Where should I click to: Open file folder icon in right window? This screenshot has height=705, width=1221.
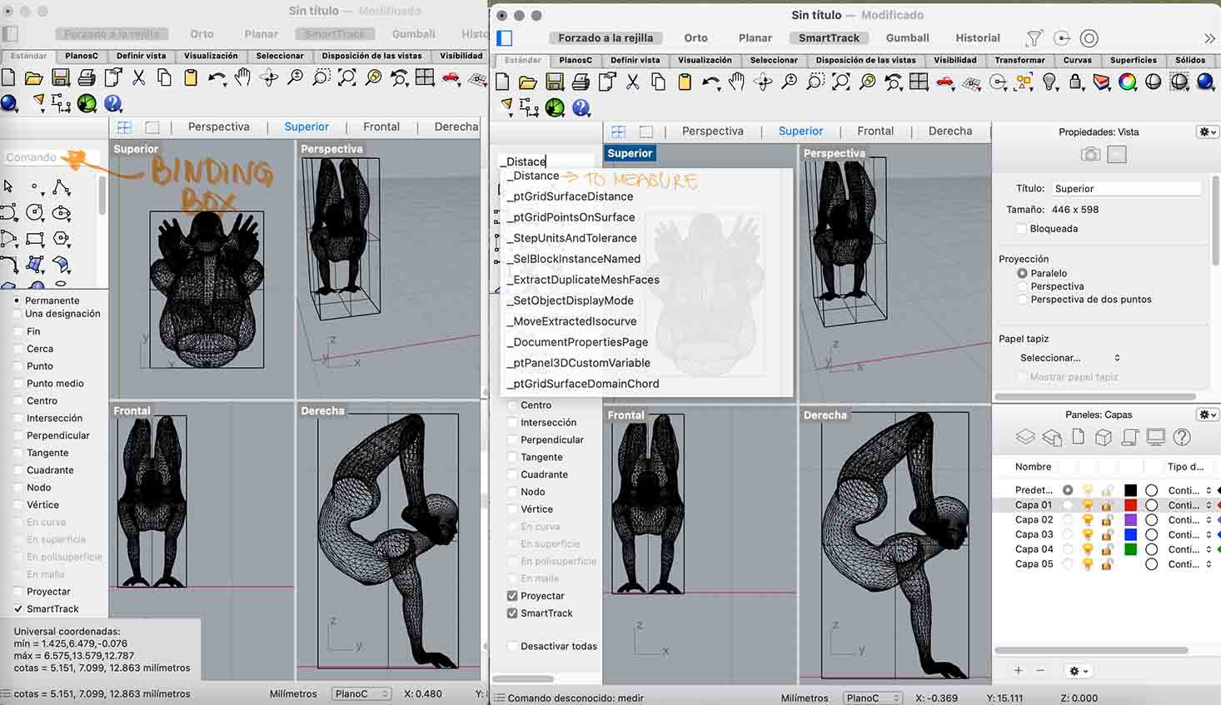[x=528, y=82]
